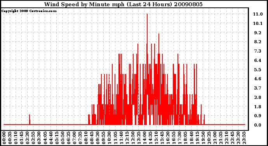The image size is (268, 146).
Task: Click the x-axis time label 19:15
Action: [197, 138]
